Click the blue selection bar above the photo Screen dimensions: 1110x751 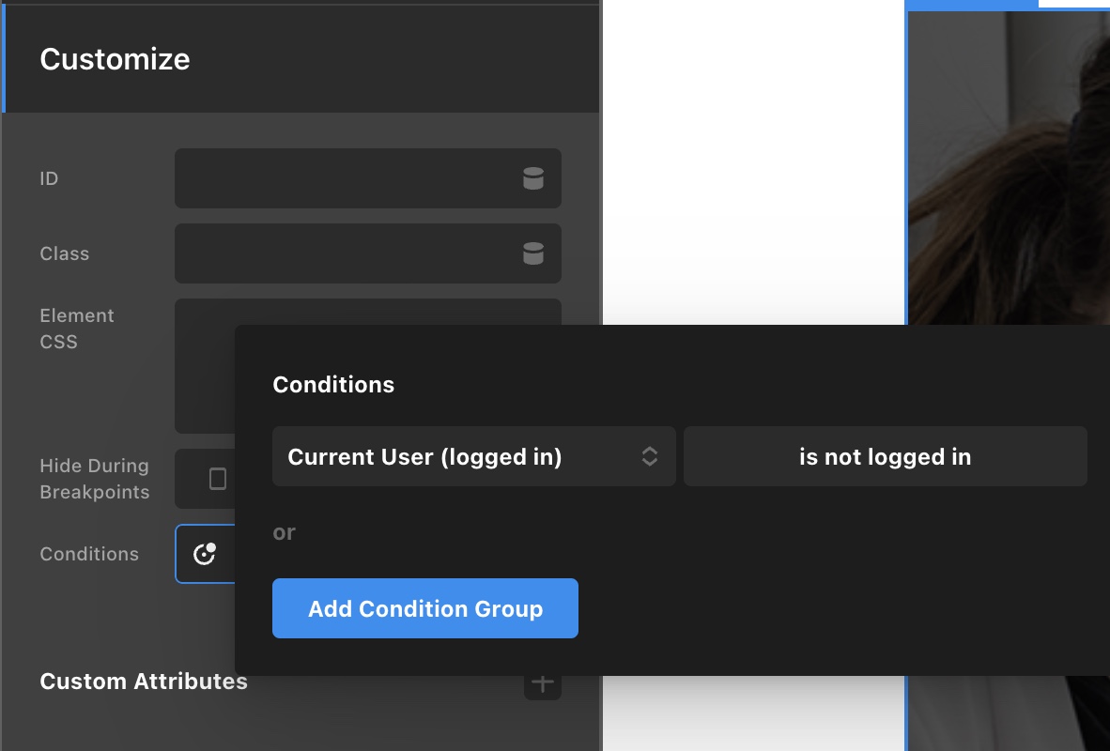point(971,5)
